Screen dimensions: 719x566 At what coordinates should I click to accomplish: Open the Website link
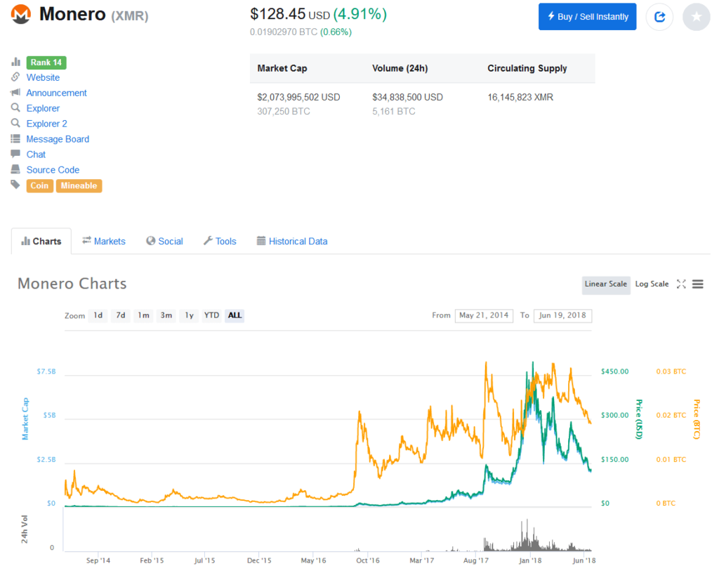coord(42,77)
